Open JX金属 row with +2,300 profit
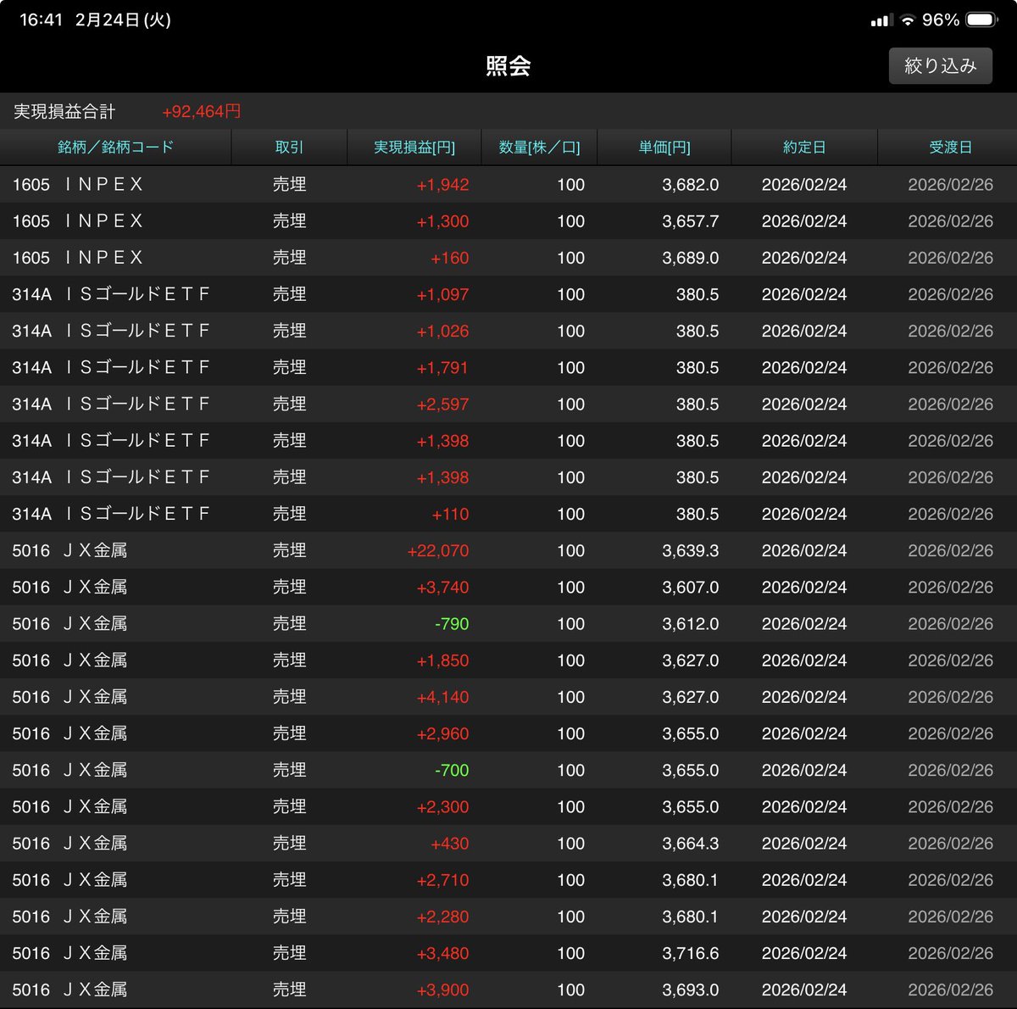The image size is (1017, 1009). [x=508, y=806]
